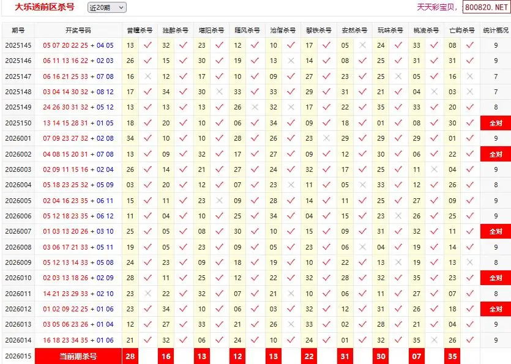
Task: Click the red 当前期杀号 label cell
Action: [x=78, y=356]
